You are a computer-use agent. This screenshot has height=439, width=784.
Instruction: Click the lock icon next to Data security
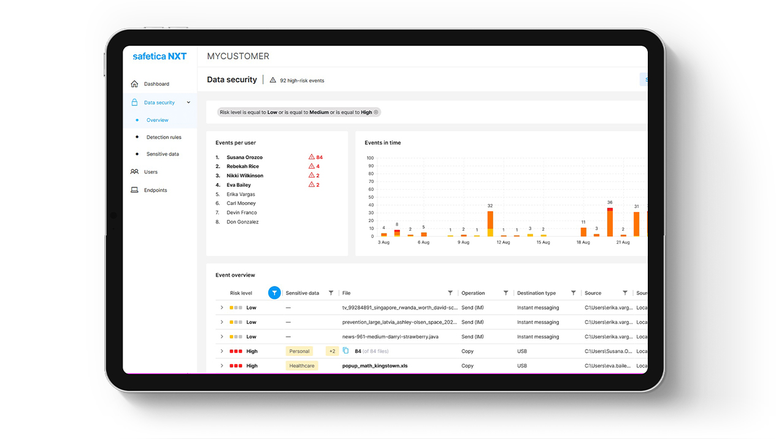134,102
